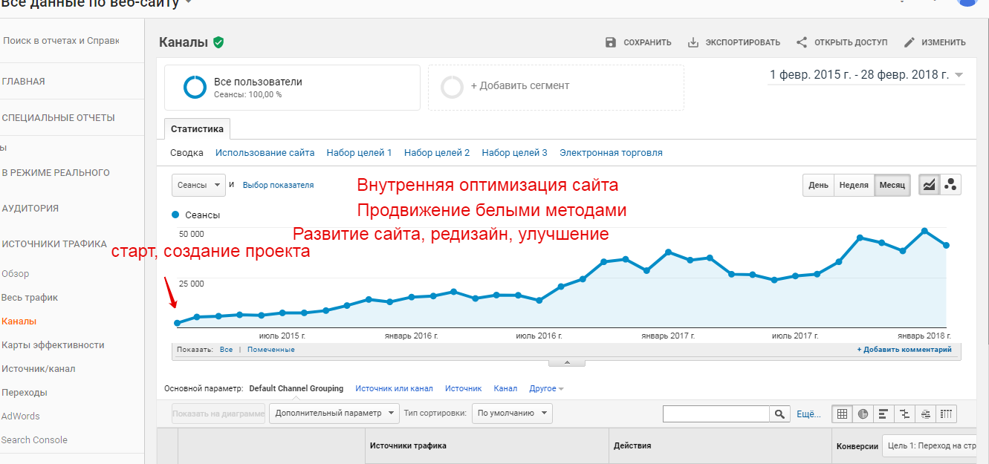Open Источник/канал in the sidebar
The image size is (989, 464).
[39, 369]
